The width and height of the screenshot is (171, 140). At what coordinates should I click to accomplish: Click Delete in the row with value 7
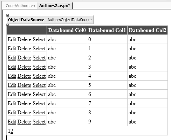(x=24, y=103)
